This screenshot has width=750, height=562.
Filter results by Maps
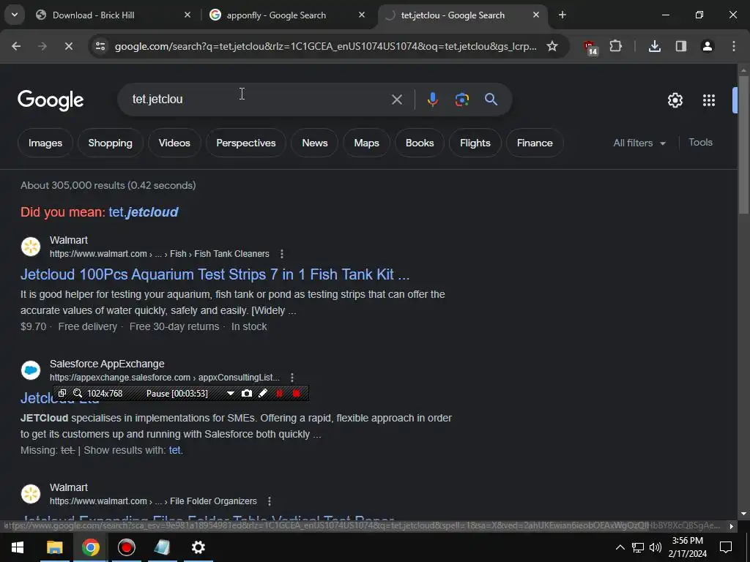coord(366,143)
